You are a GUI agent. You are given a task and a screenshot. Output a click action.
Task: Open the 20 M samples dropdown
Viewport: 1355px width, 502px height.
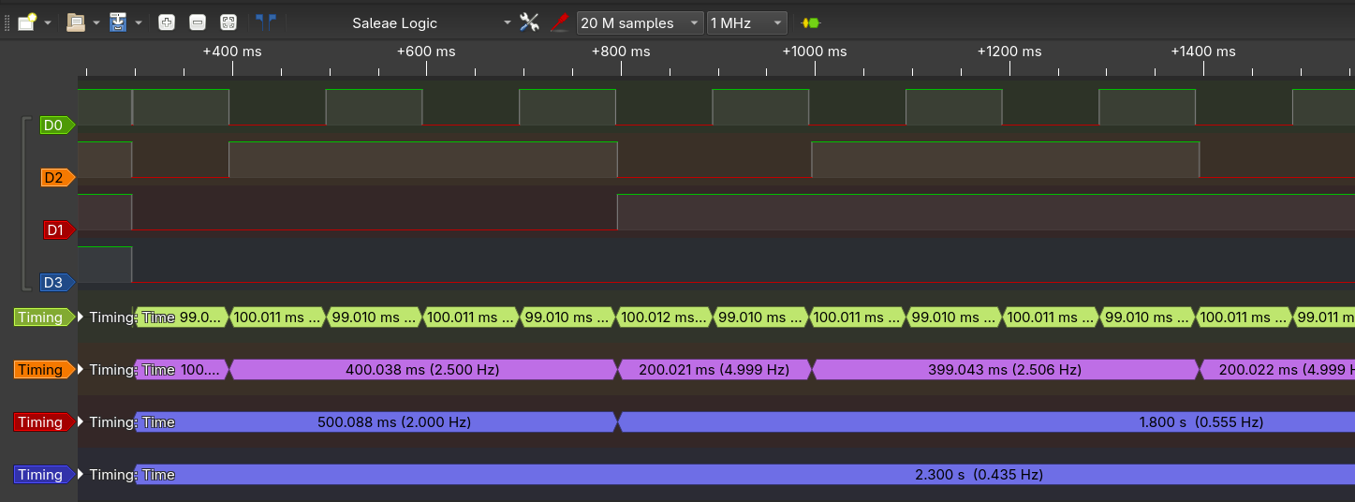(x=640, y=22)
